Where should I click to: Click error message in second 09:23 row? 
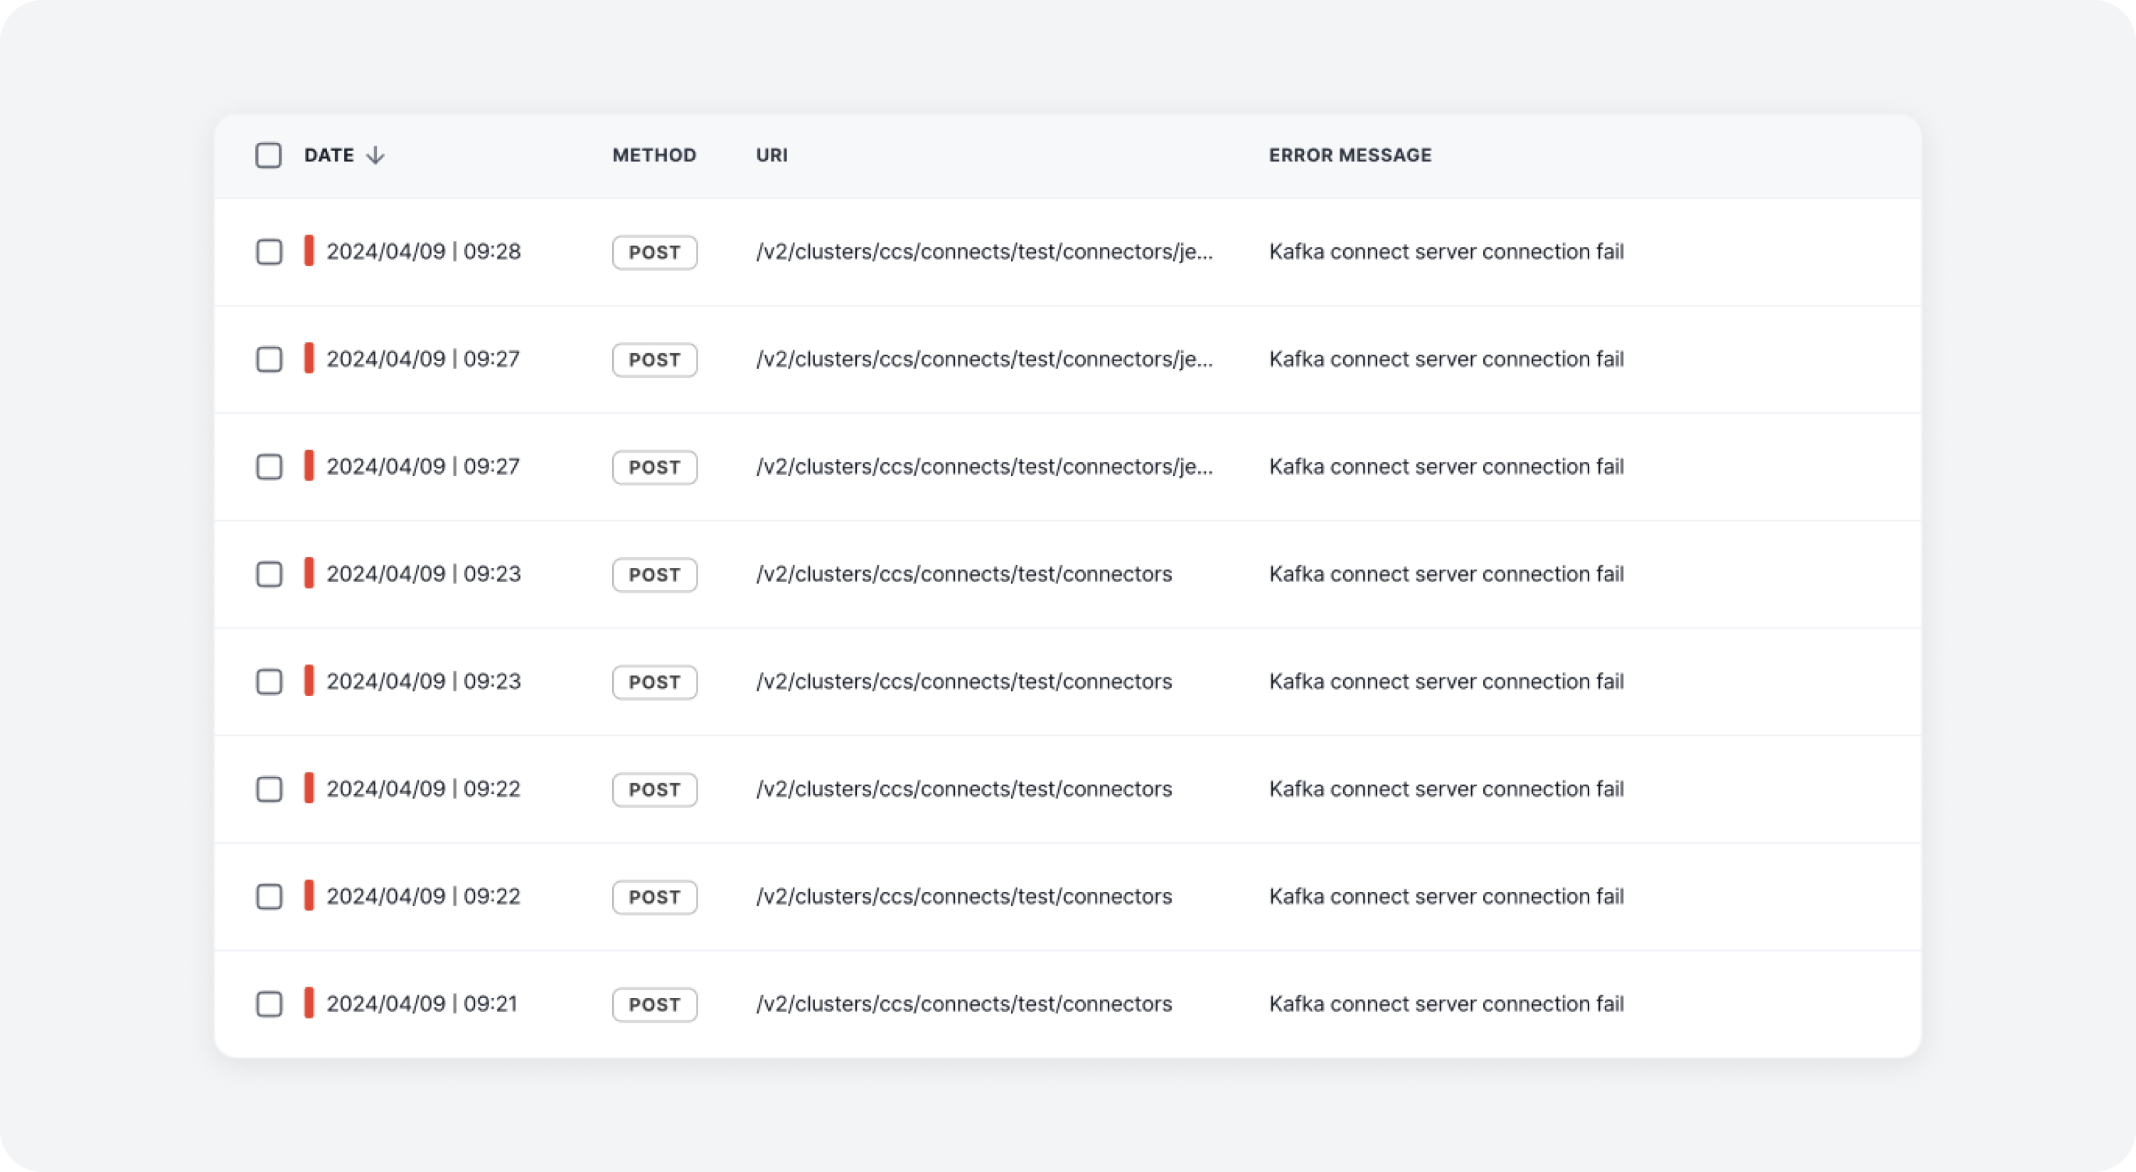tap(1446, 682)
